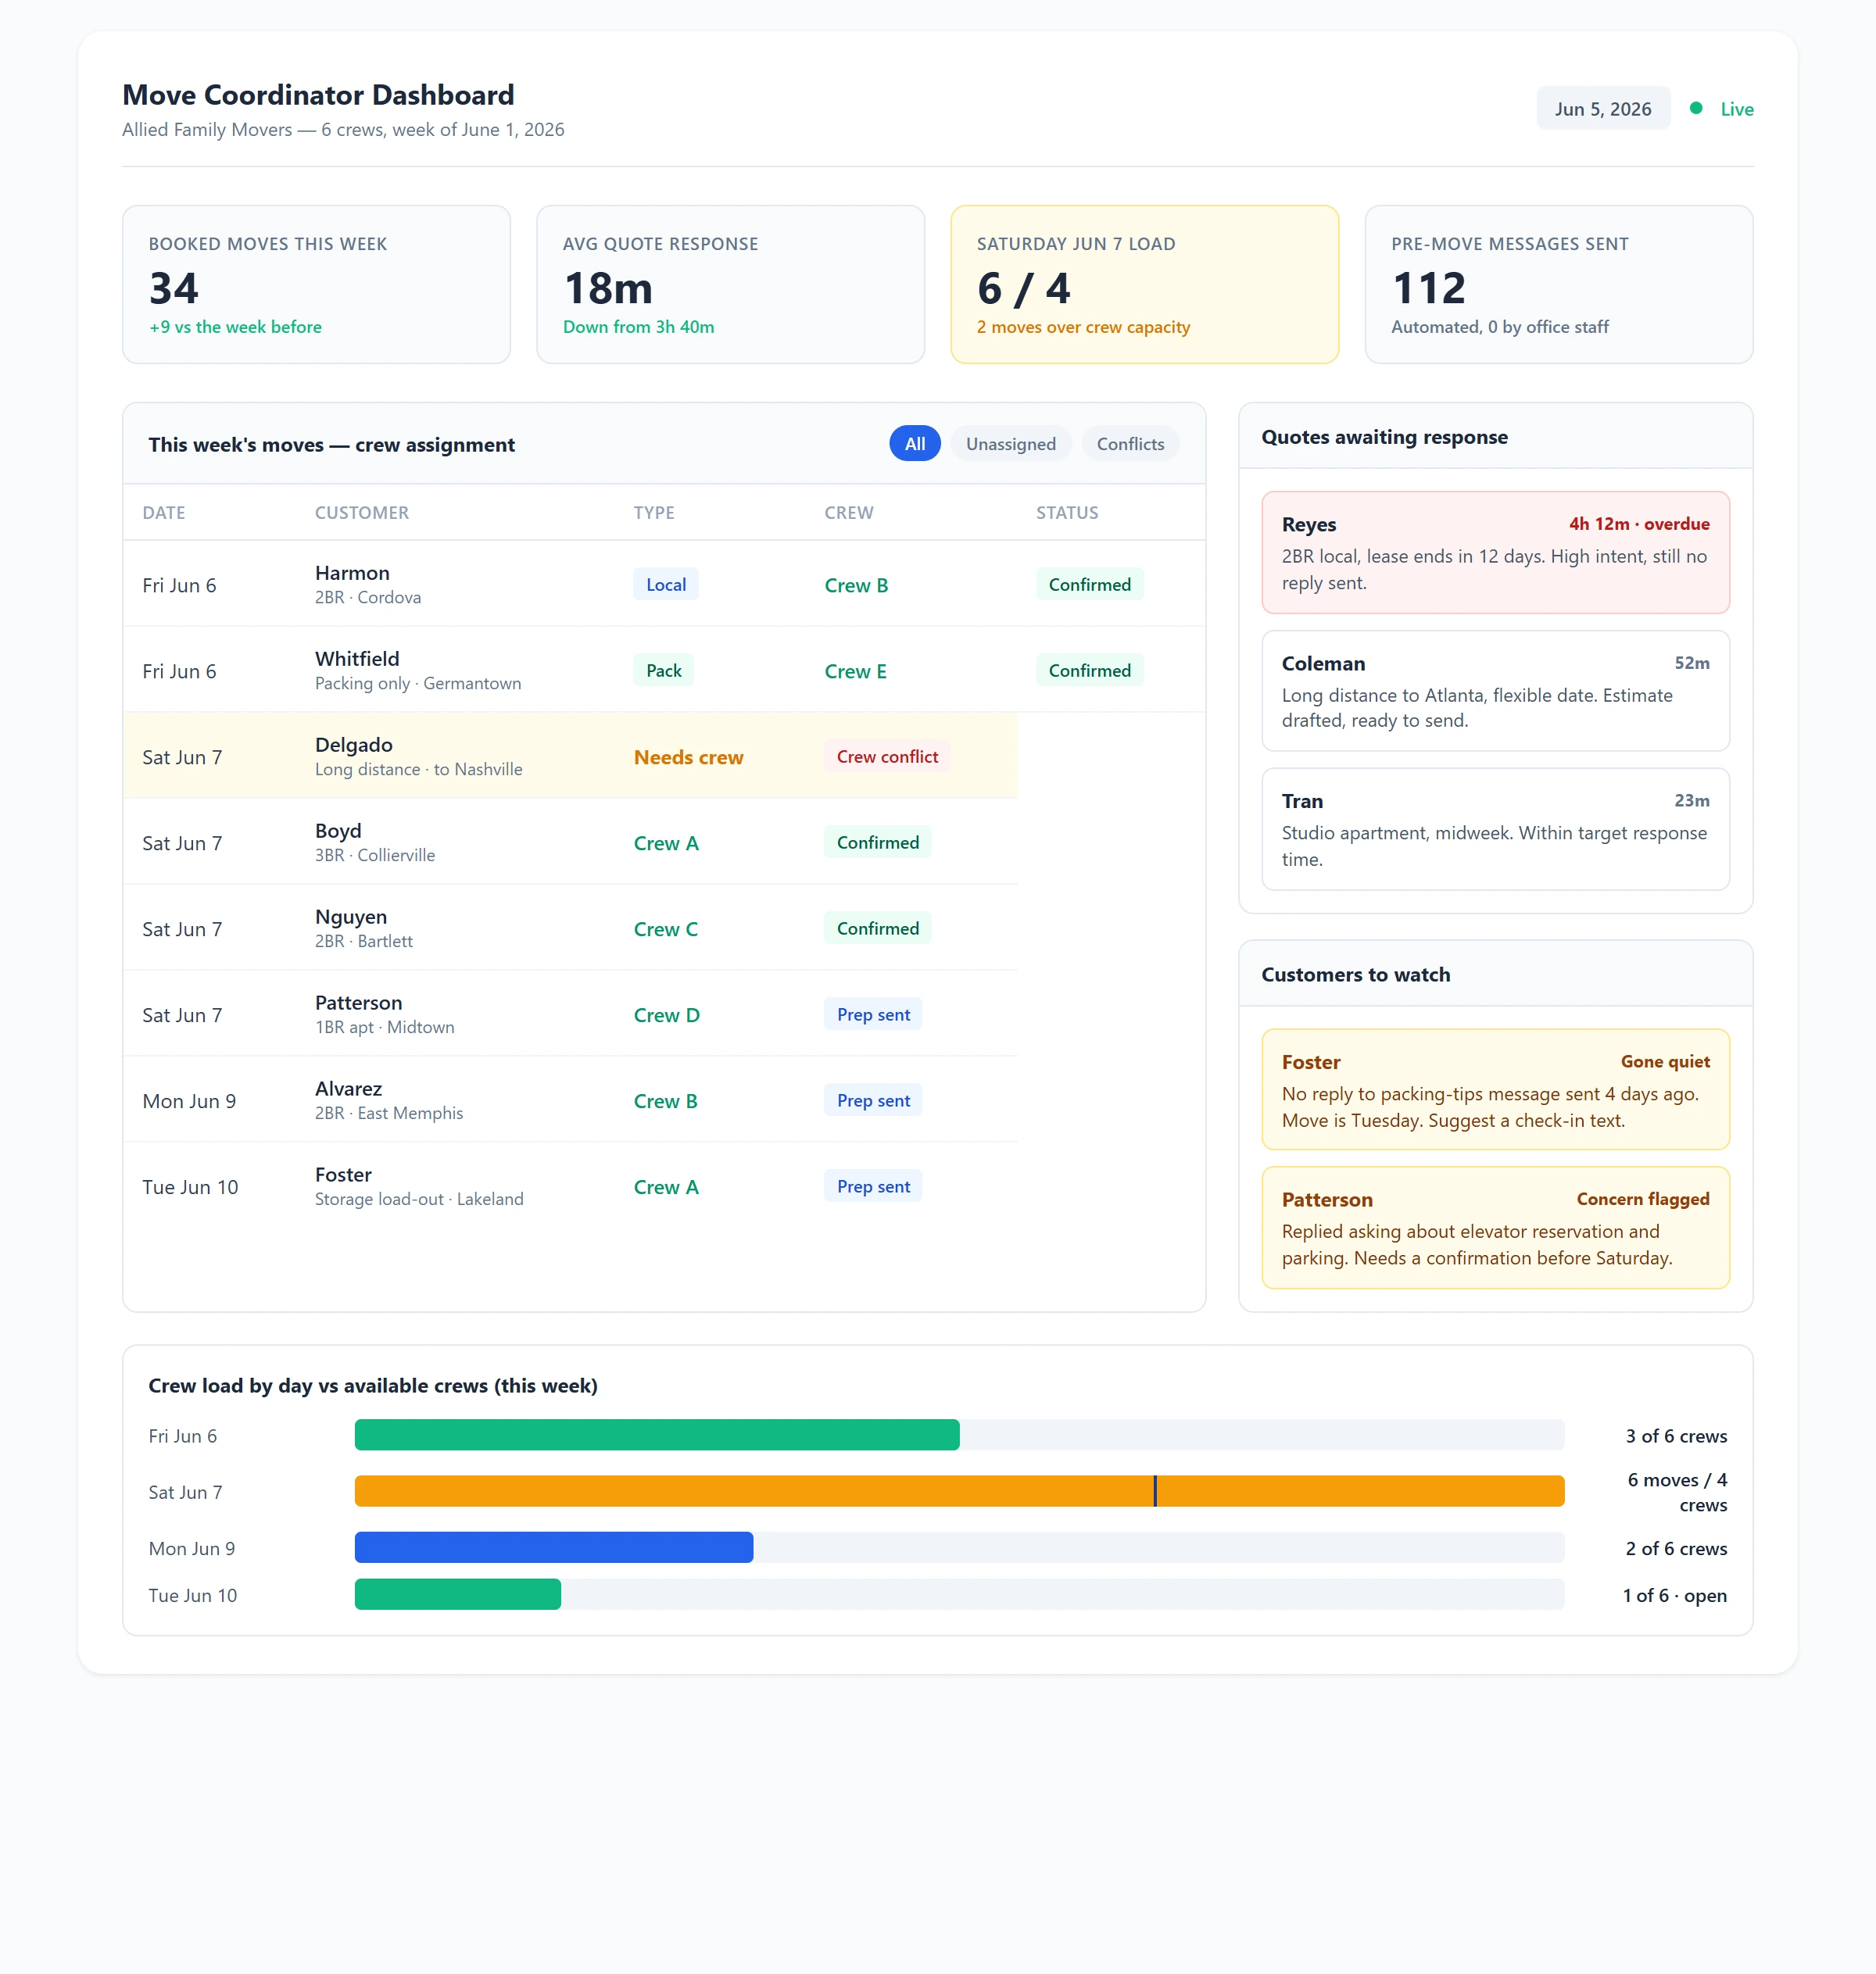Click the Confirmed badge for Whitfield

pyautogui.click(x=1089, y=671)
